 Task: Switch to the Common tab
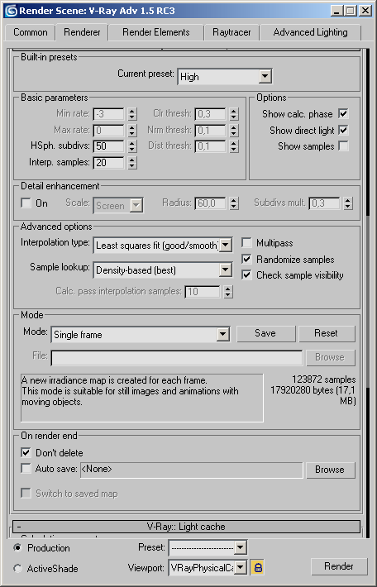31,32
